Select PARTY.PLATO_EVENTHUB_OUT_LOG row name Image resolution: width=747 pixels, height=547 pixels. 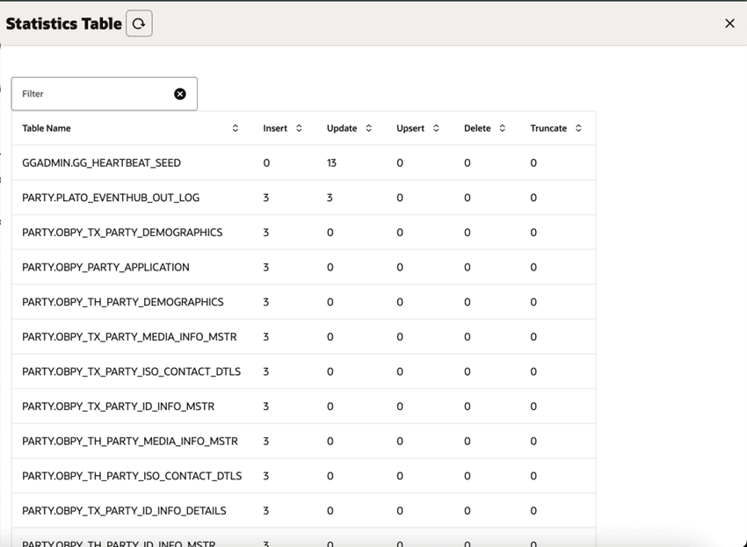pos(111,198)
